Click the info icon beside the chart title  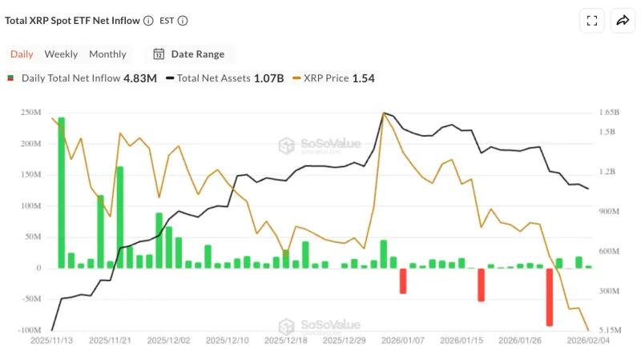click(148, 20)
